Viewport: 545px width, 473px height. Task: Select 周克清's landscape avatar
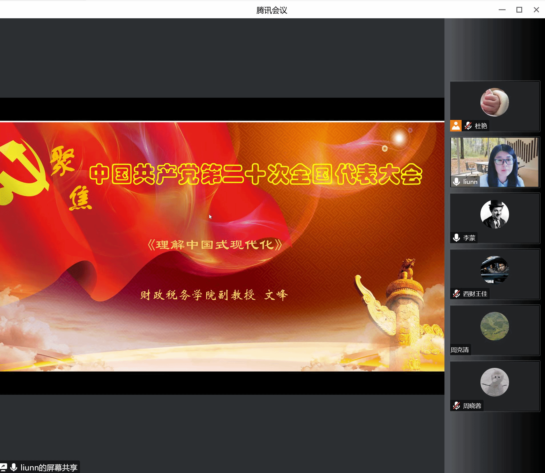click(494, 326)
